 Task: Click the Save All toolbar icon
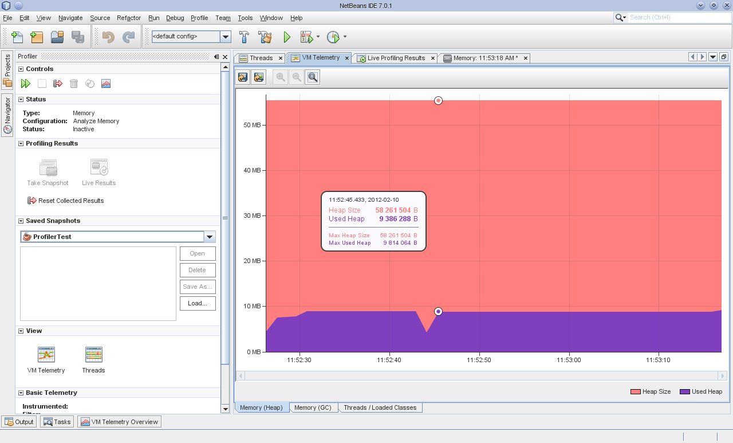(78, 37)
